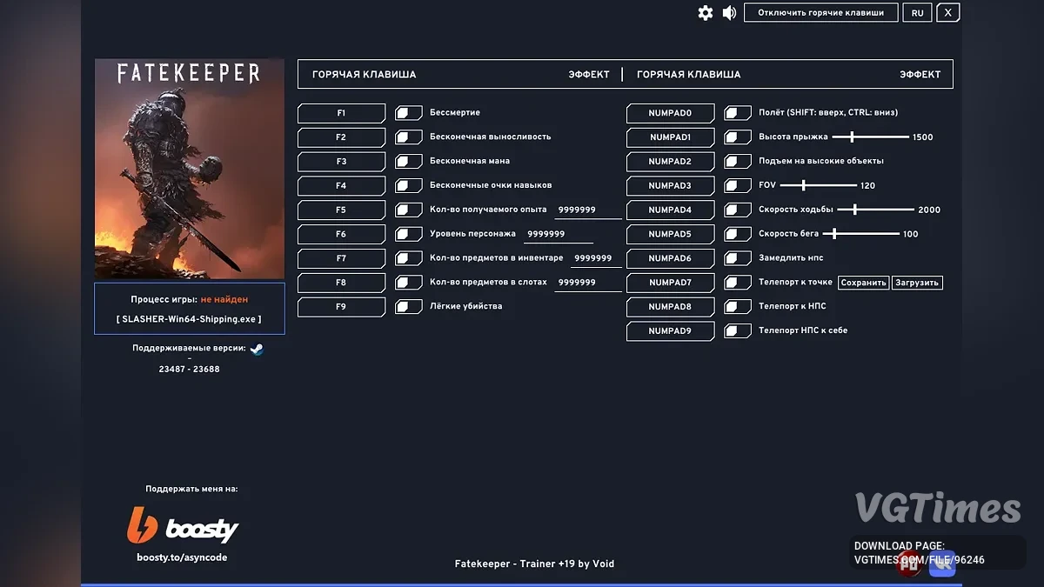This screenshot has width=1044, height=587.
Task: Enable Высота прыжка toggle
Action: [x=738, y=137]
